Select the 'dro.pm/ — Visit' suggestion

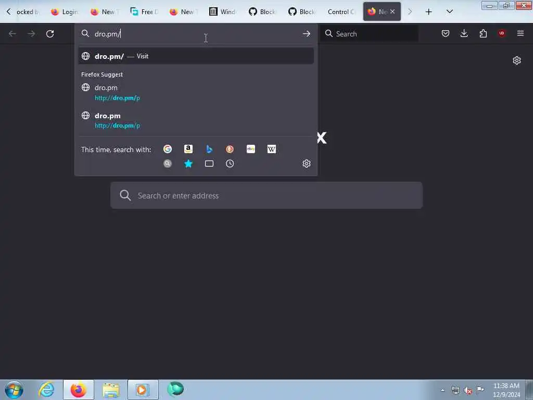pos(196,56)
